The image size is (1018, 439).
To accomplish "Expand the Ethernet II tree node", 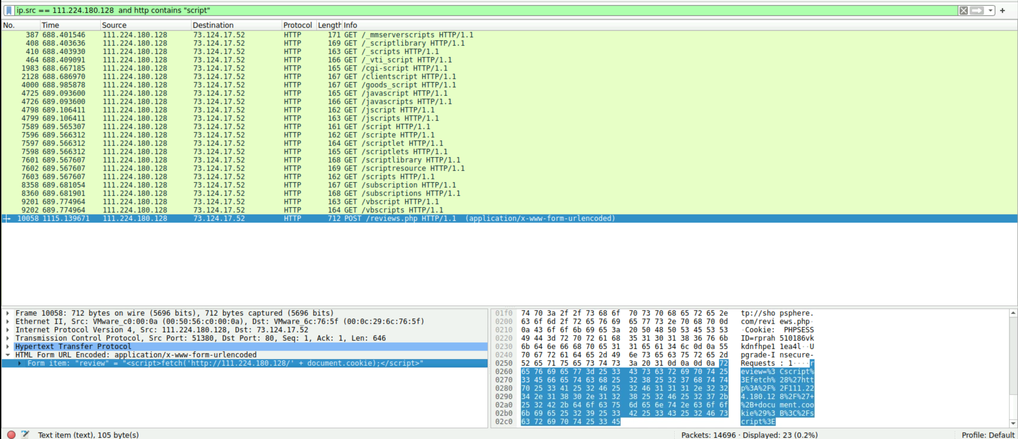I will (8, 321).
